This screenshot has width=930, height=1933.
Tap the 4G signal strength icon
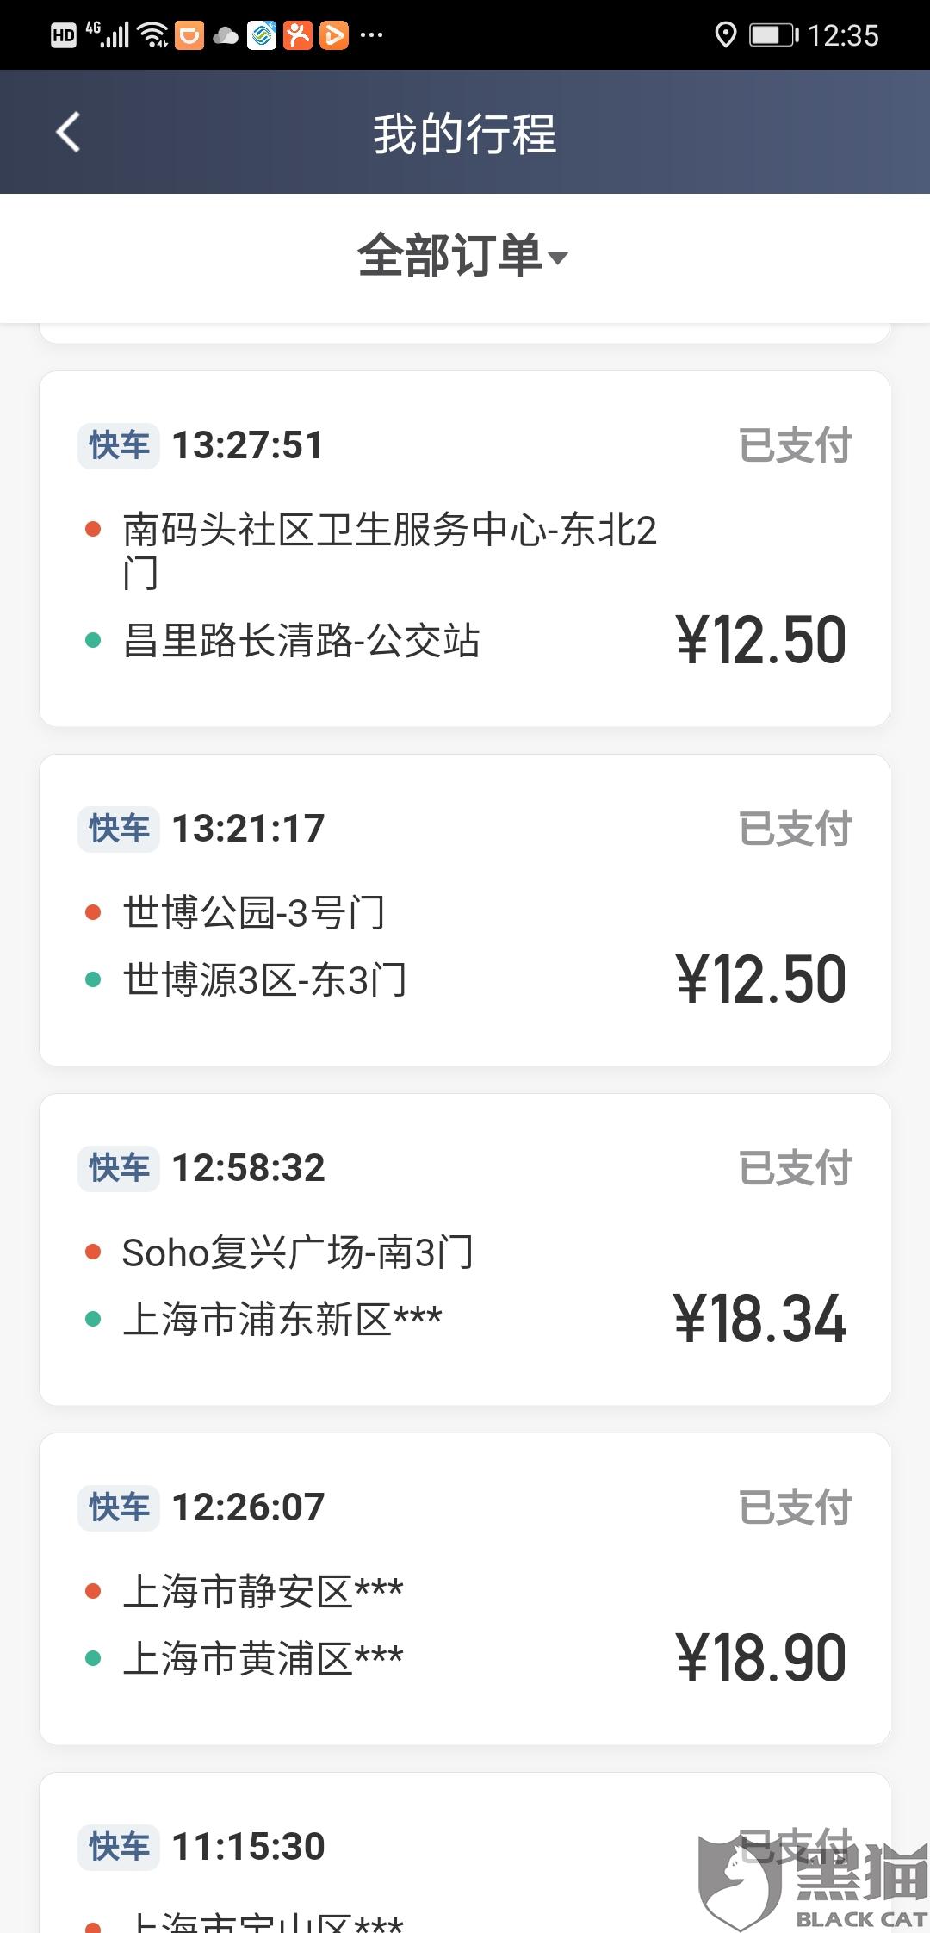108,35
